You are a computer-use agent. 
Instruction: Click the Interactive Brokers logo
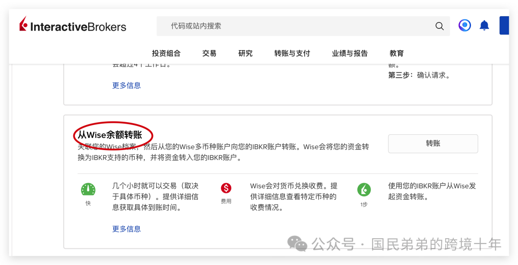pyautogui.click(x=73, y=25)
